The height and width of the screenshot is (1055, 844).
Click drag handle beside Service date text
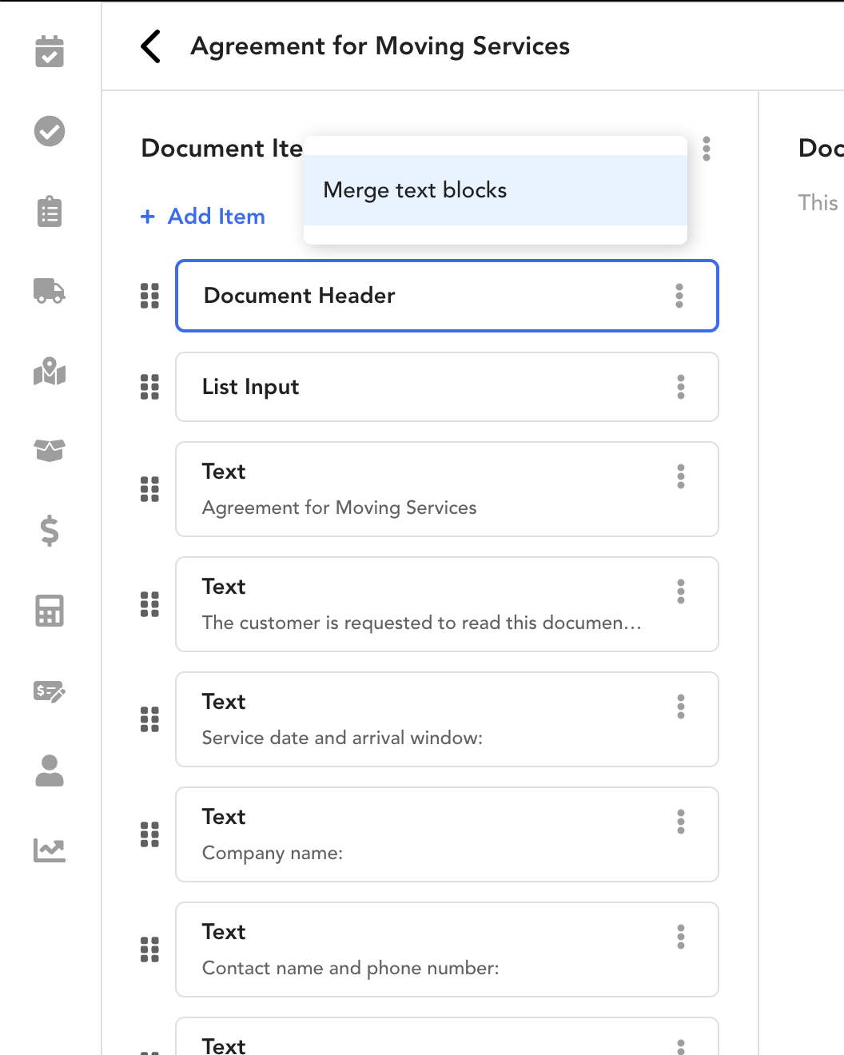tap(149, 719)
